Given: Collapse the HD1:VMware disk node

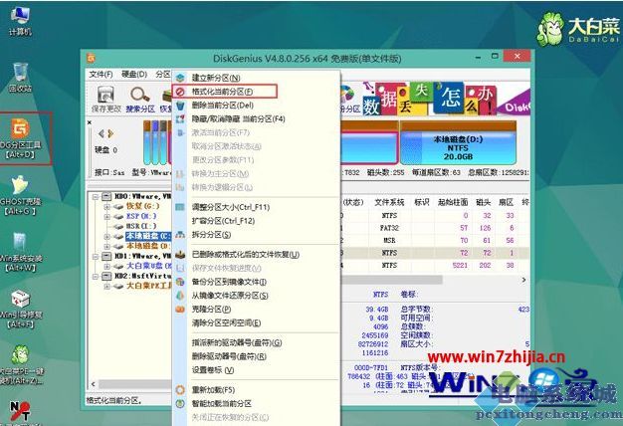Looking at the screenshot, I should (96, 256).
